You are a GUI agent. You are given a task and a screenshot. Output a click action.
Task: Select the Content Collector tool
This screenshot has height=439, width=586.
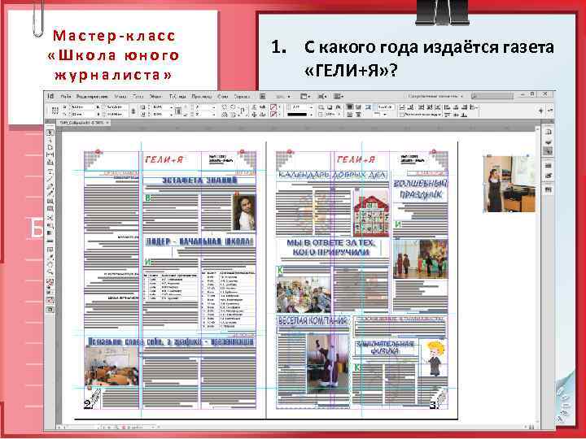click(50, 163)
